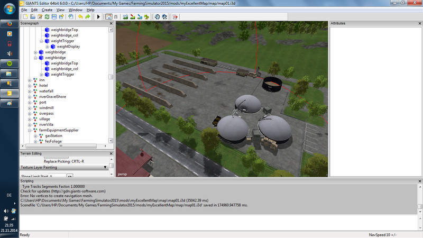Open the Window menu
This screenshot has height=238, width=423.
(x=75, y=10)
